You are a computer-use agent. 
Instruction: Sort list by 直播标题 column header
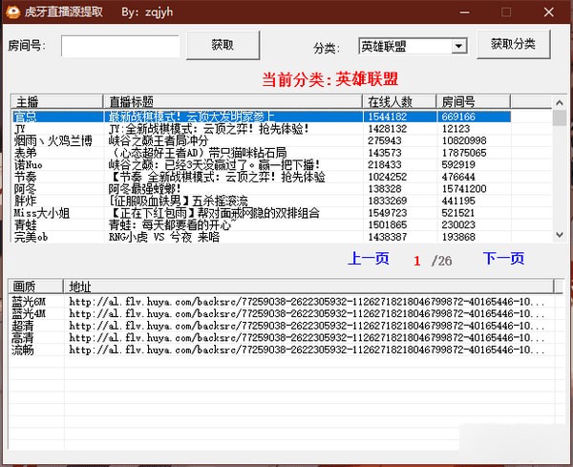(232, 101)
